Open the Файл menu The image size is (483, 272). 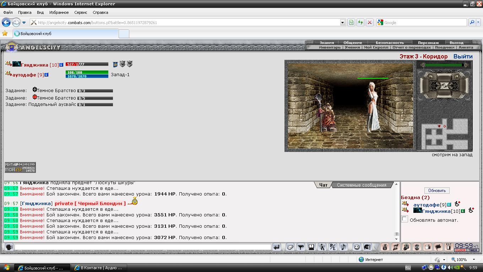8,12
